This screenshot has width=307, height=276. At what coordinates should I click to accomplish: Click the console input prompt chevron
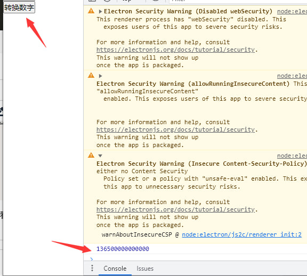[92, 259]
